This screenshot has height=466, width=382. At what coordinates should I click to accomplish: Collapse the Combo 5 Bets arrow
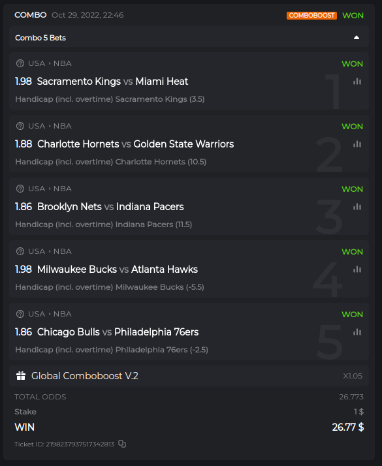[357, 37]
